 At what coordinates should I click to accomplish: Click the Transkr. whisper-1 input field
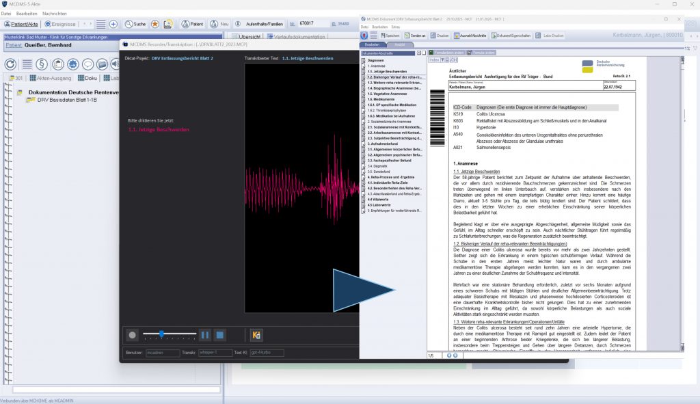coord(215,353)
